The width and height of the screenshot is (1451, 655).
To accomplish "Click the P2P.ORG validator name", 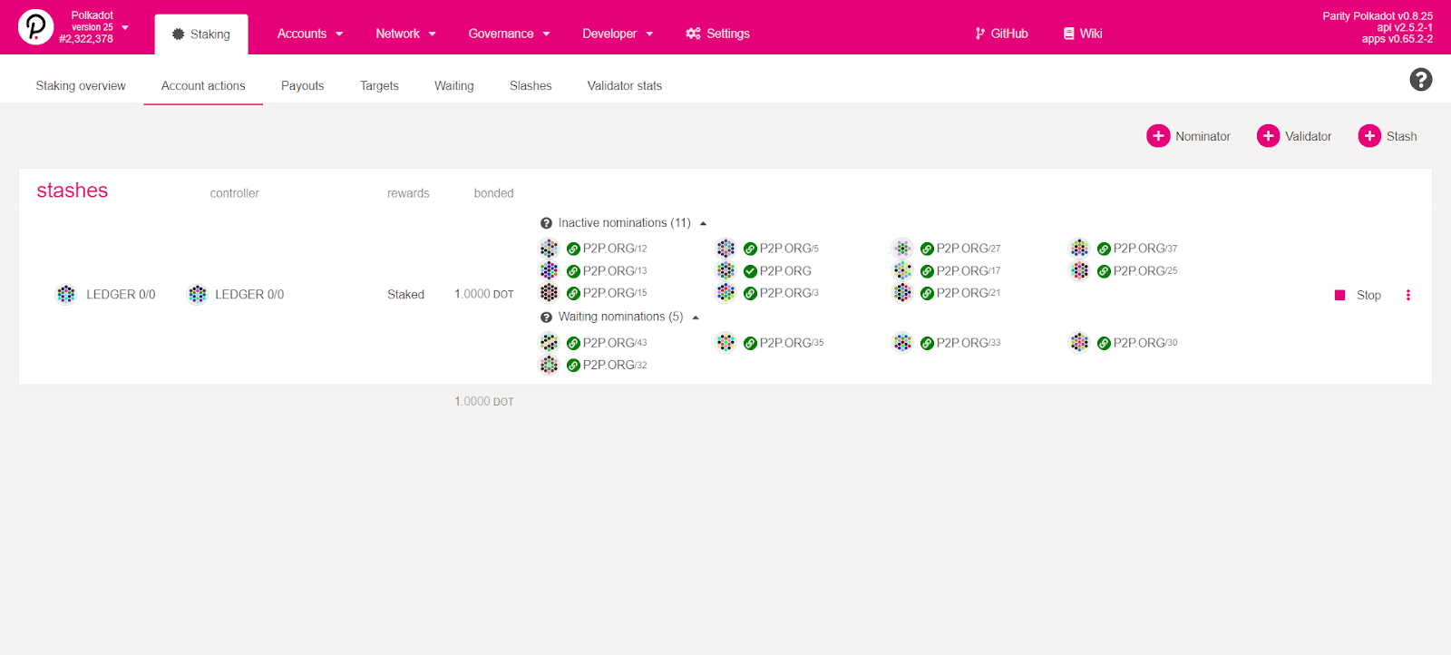I will click(785, 271).
